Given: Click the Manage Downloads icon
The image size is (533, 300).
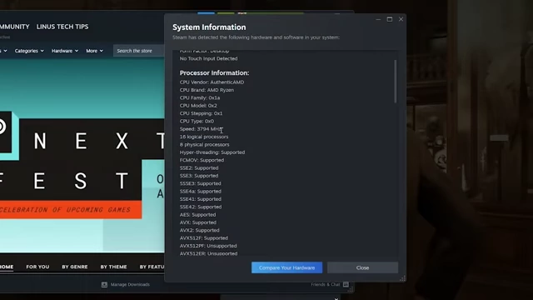Looking at the screenshot, I should click(104, 284).
